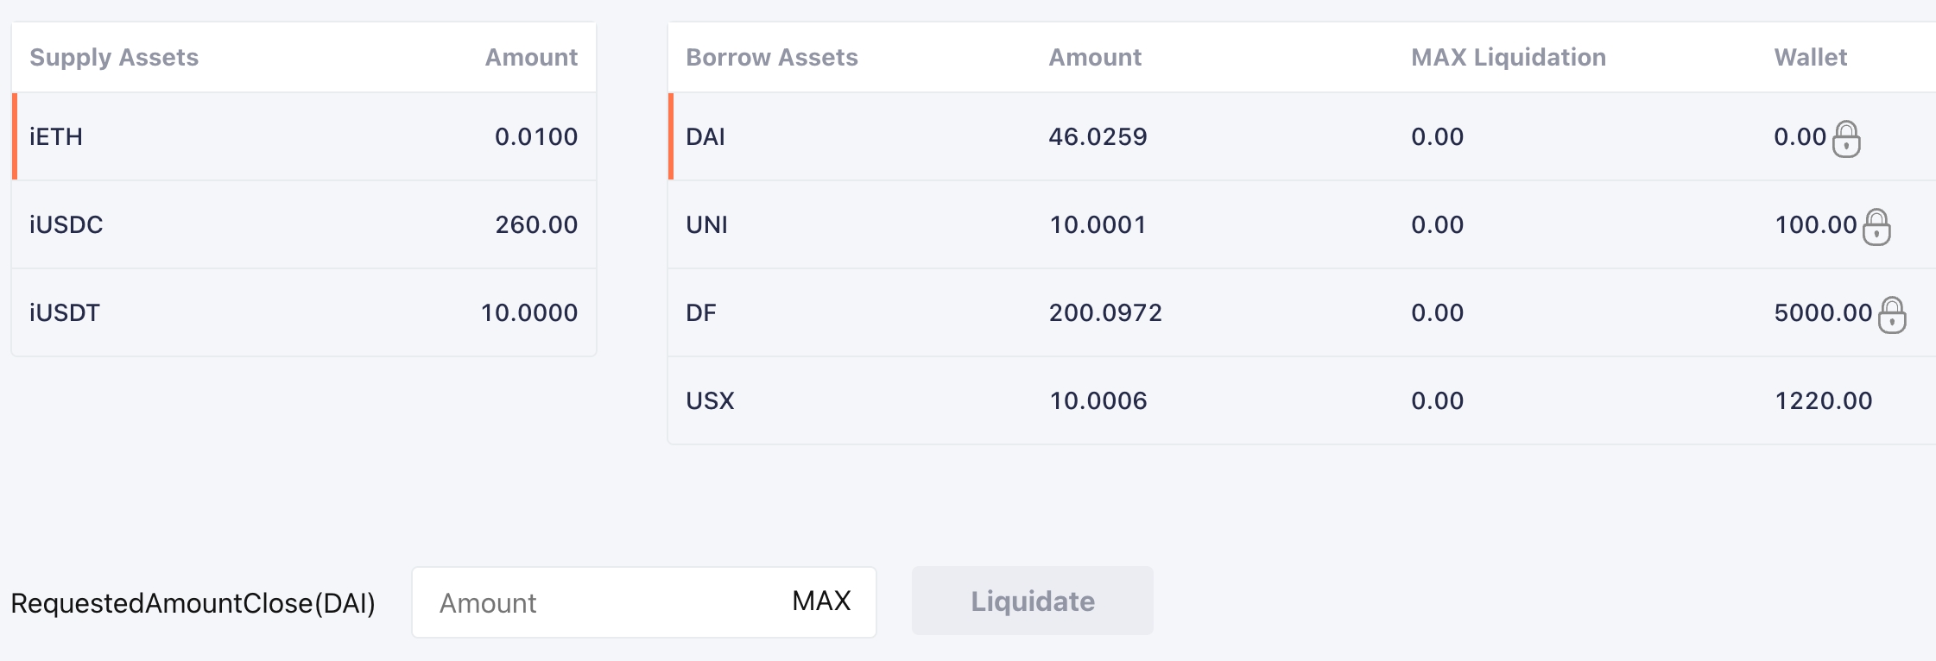Click the USX wallet value 1220.00
Screen dimensions: 1936x661
(1823, 400)
